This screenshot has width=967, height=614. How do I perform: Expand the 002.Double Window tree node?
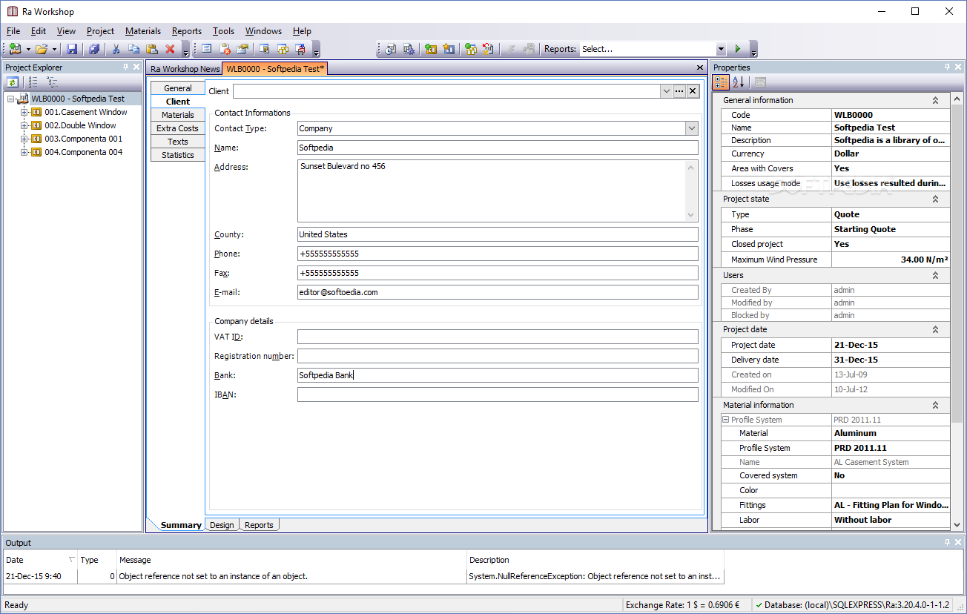[24, 125]
